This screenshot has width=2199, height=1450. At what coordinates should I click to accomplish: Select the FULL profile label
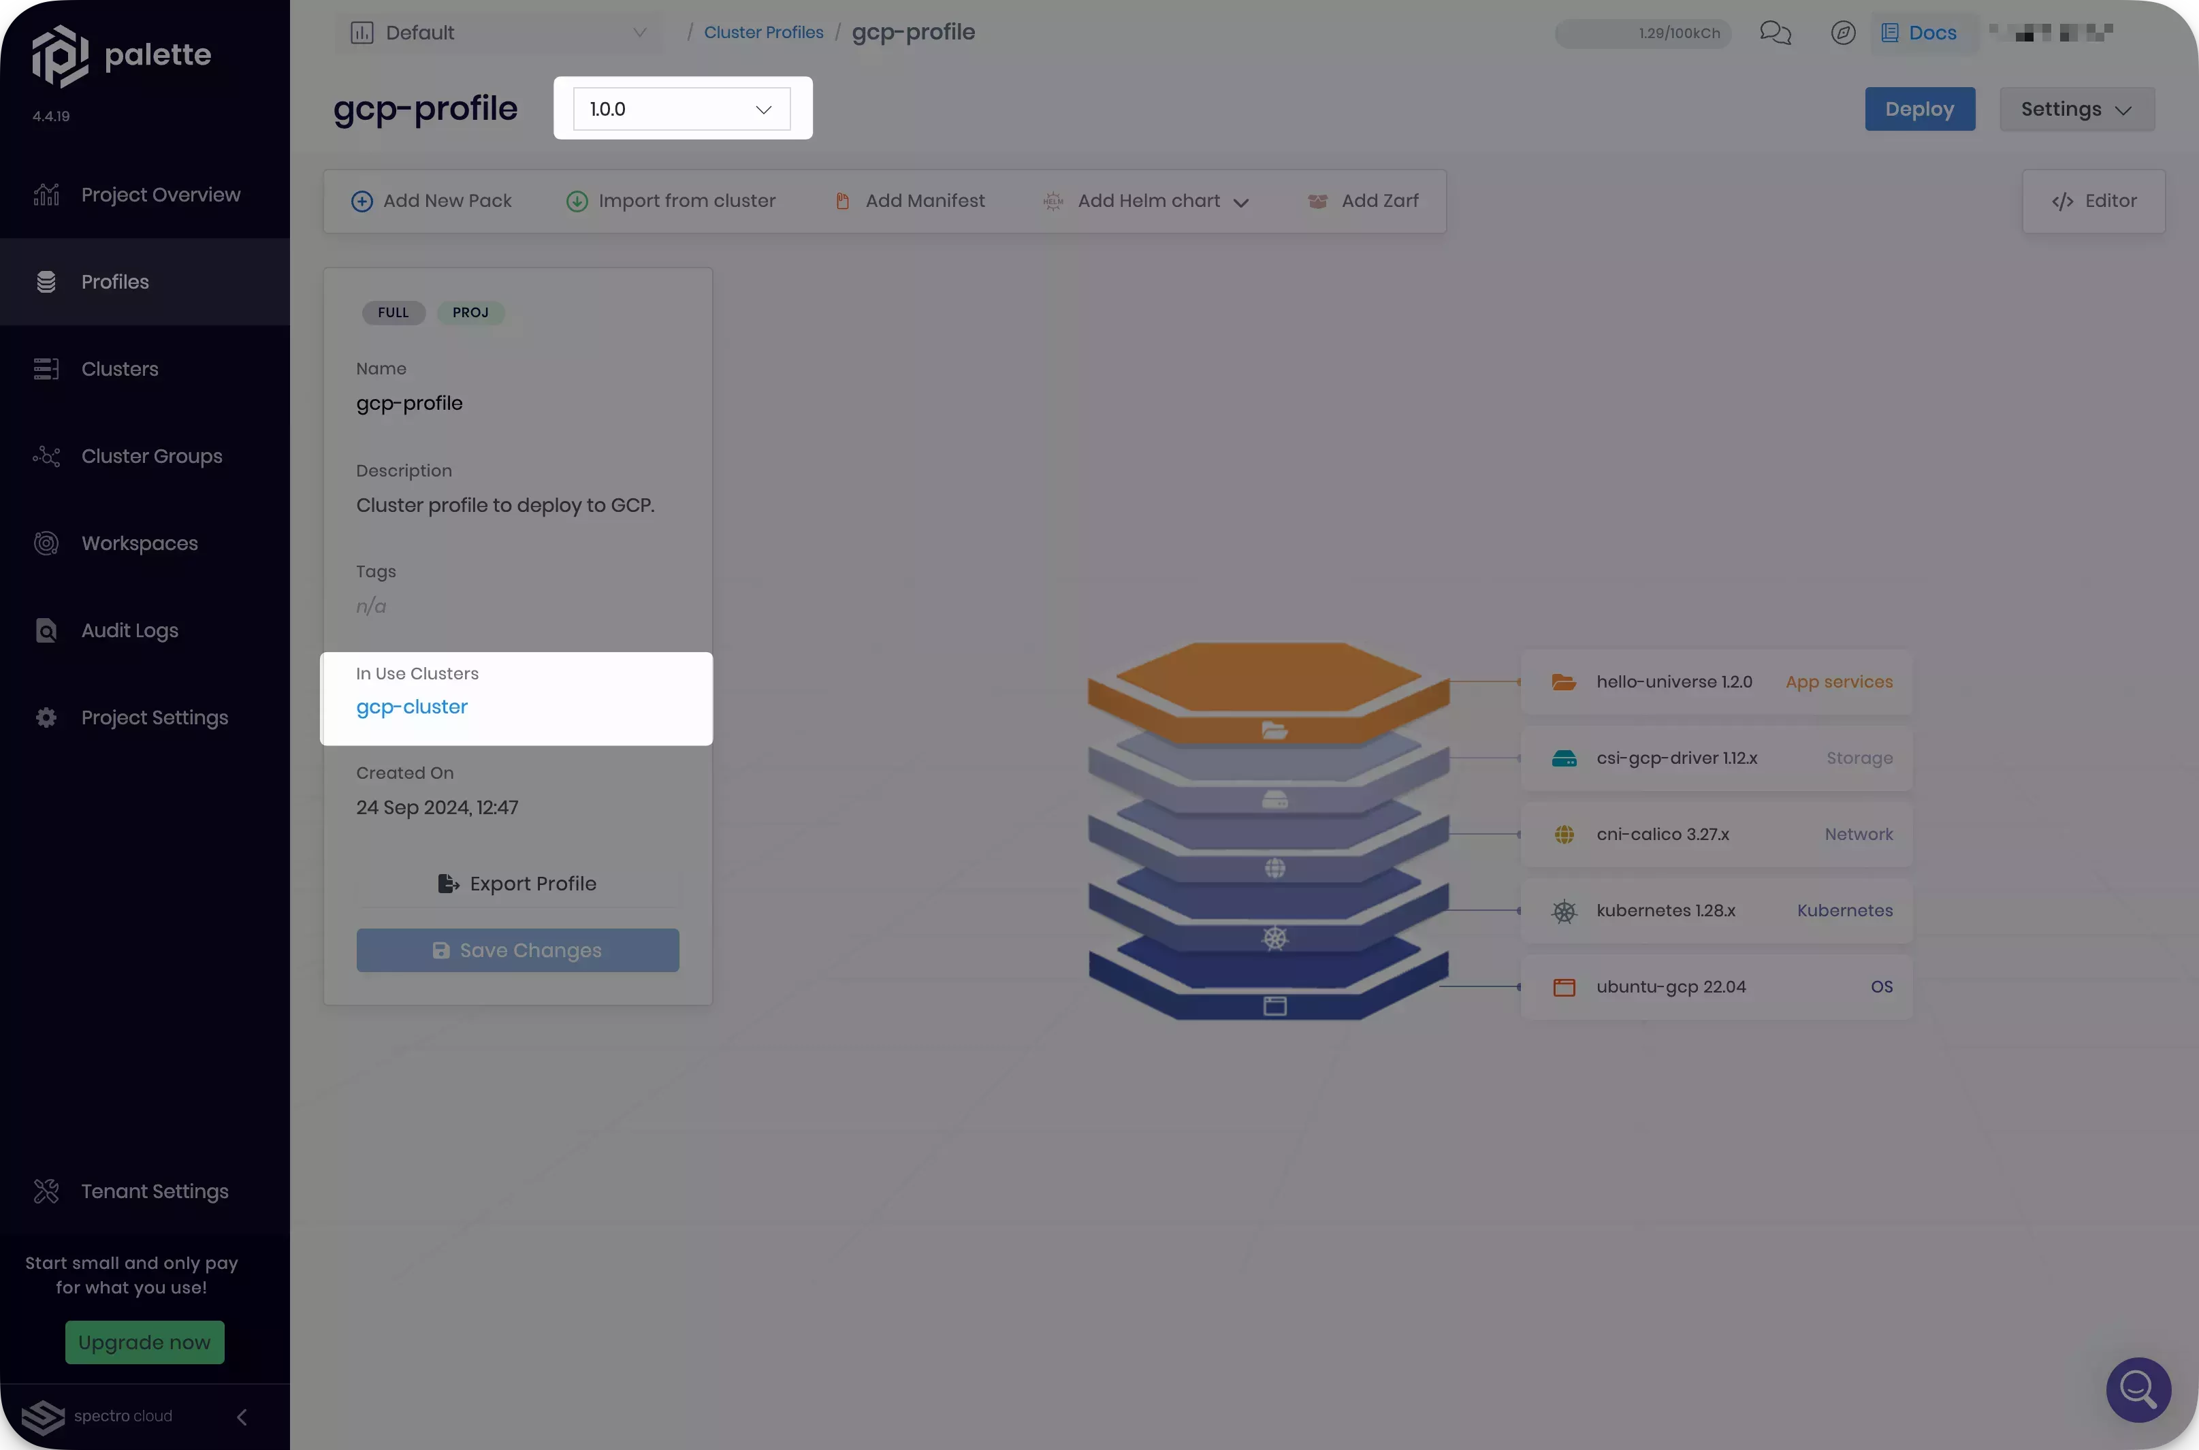393,312
